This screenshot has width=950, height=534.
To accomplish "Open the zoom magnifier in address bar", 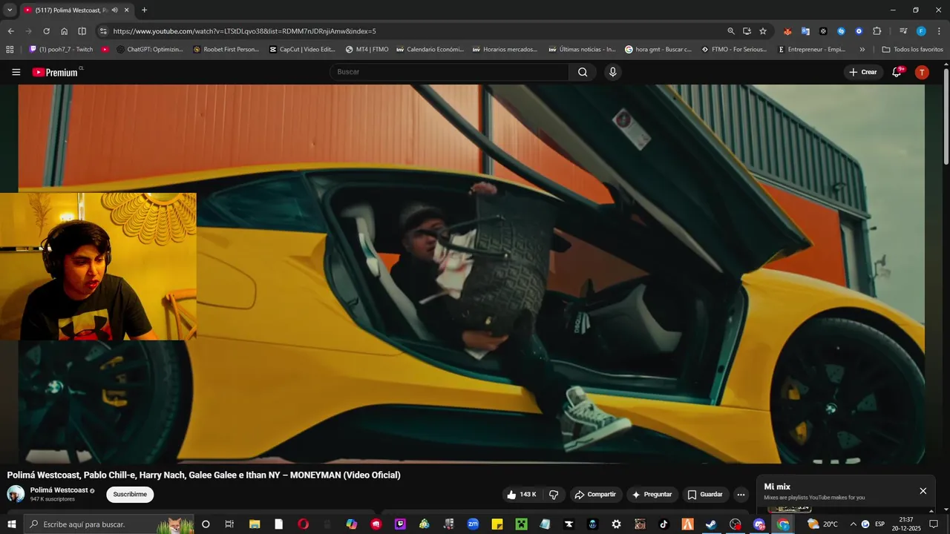I will 731,31.
